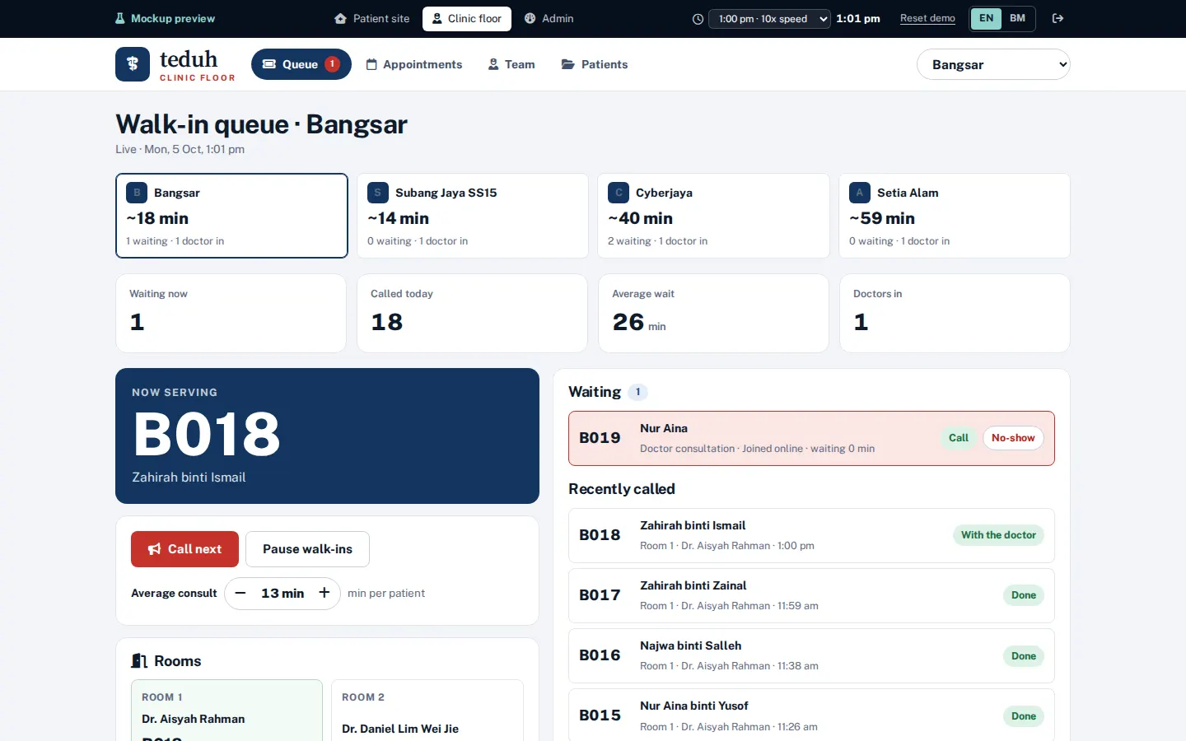This screenshot has height=741, width=1186.
Task: Click the Done status for B017
Action: [1024, 595]
